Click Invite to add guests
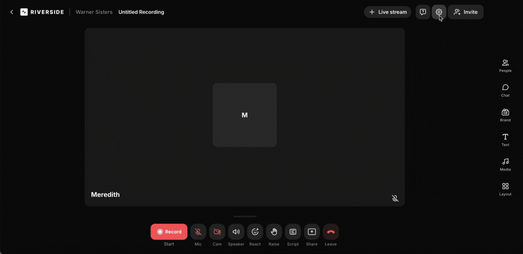This screenshot has height=254, width=523. point(465,12)
